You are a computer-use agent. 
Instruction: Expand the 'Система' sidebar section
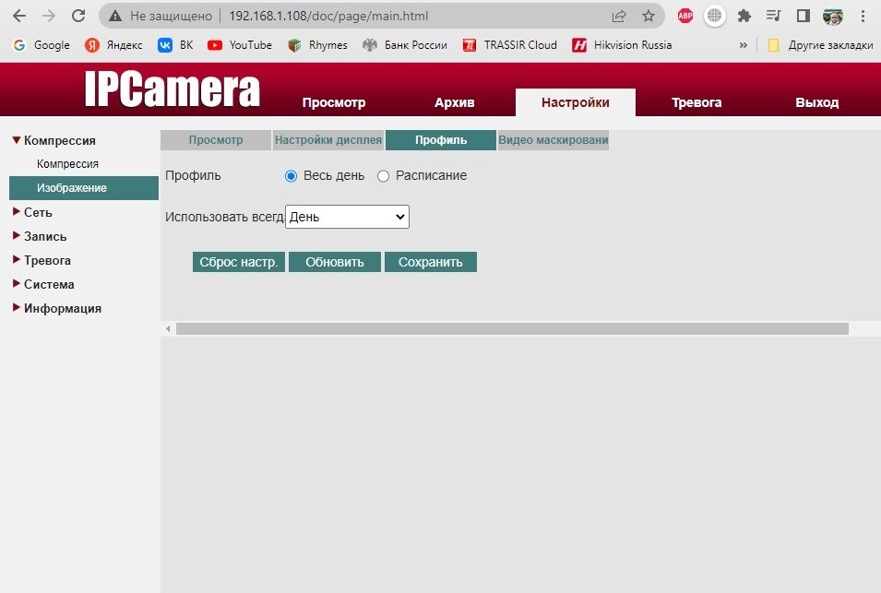pyautogui.click(x=48, y=284)
